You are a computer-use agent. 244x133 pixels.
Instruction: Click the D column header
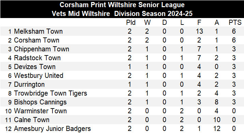tap(165, 22)
